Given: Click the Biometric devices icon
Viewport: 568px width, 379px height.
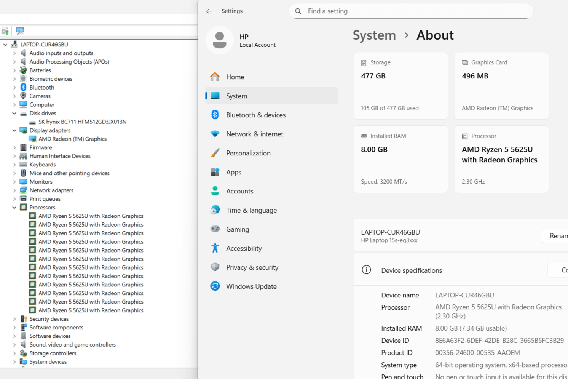Looking at the screenshot, I should 23,79.
